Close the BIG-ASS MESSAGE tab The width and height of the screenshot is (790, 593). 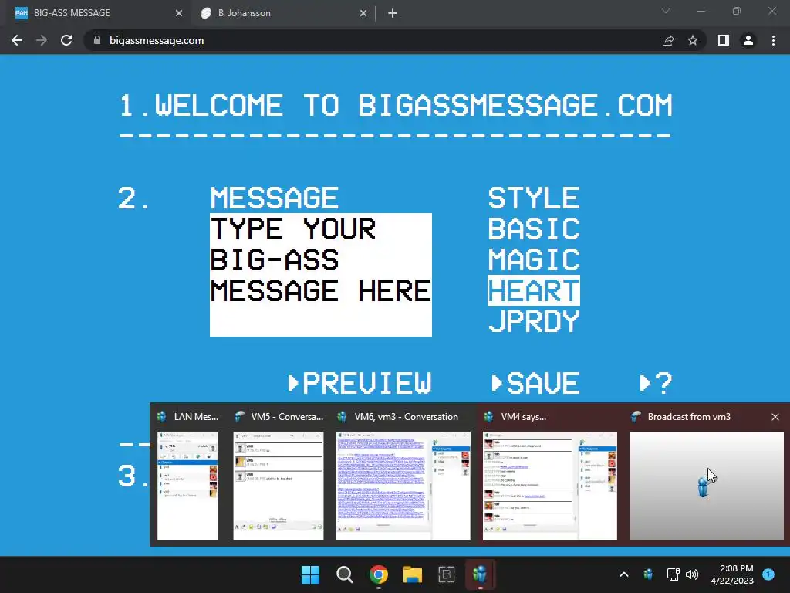click(x=179, y=14)
